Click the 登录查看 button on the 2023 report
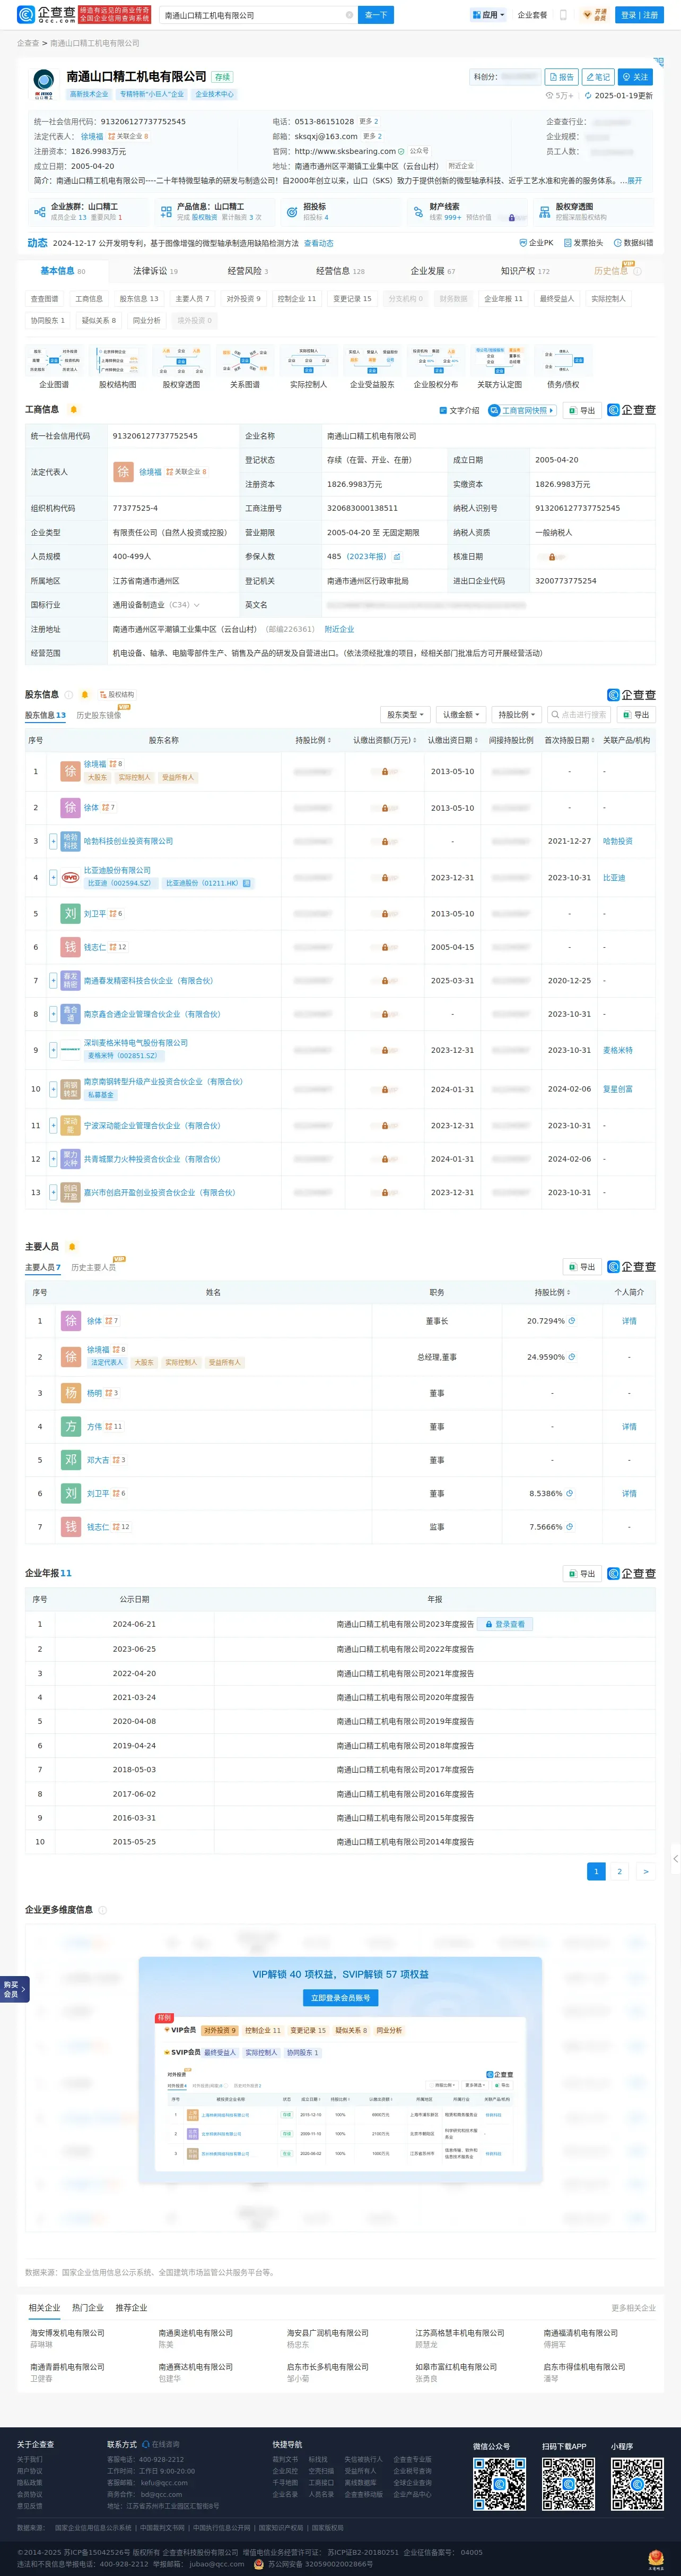681x2576 pixels. [x=504, y=1624]
